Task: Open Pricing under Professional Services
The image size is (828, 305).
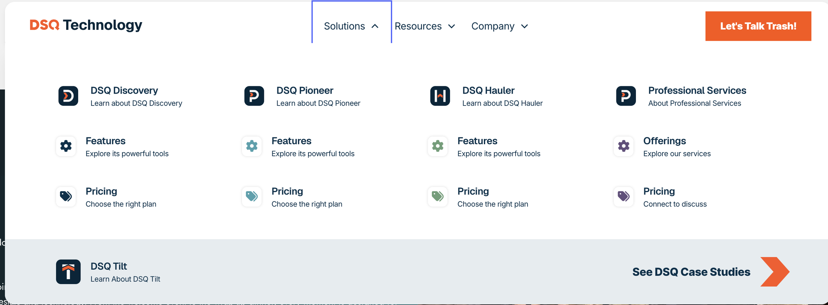Action: tap(659, 191)
